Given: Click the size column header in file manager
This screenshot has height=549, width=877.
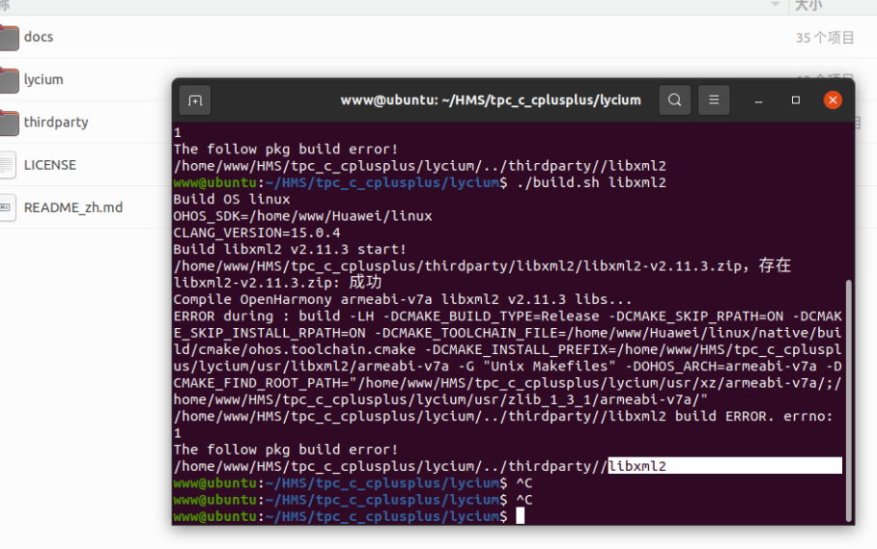Looking at the screenshot, I should coord(808,6).
